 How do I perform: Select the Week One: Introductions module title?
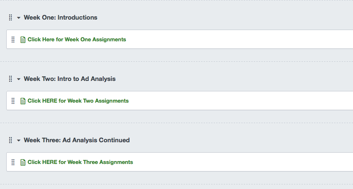tap(60, 18)
